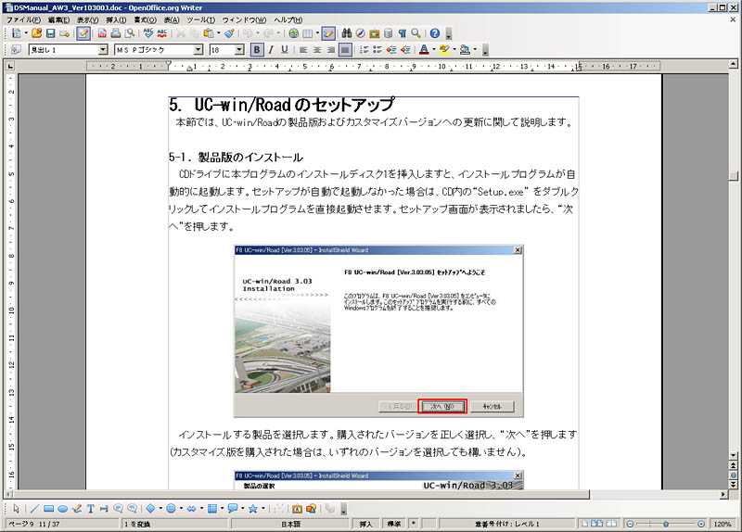Toggle Bullets list icon
742x532 pixels.
coord(377,50)
